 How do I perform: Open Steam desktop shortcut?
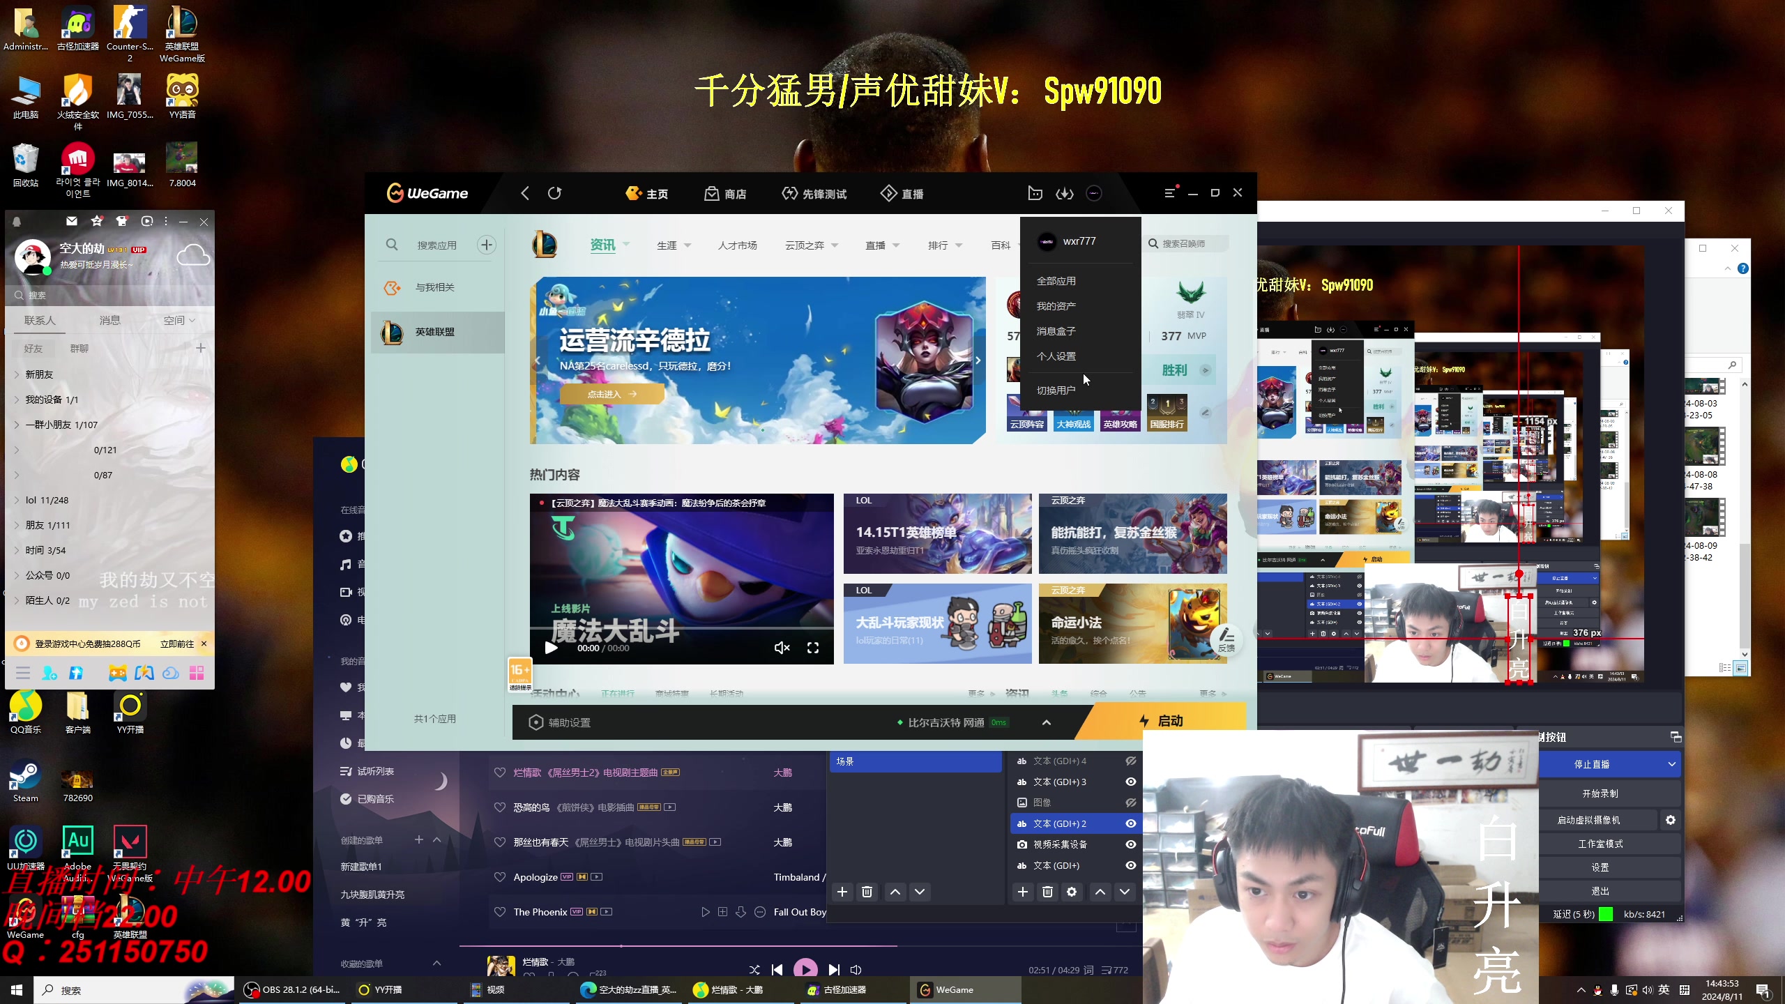(26, 781)
